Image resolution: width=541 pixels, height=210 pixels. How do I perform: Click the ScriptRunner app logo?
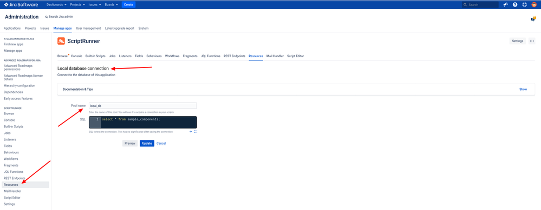[61, 41]
